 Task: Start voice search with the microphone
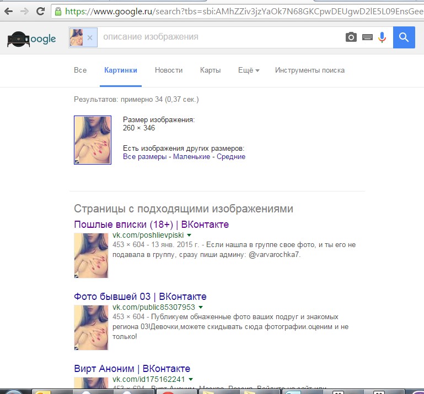pos(382,37)
